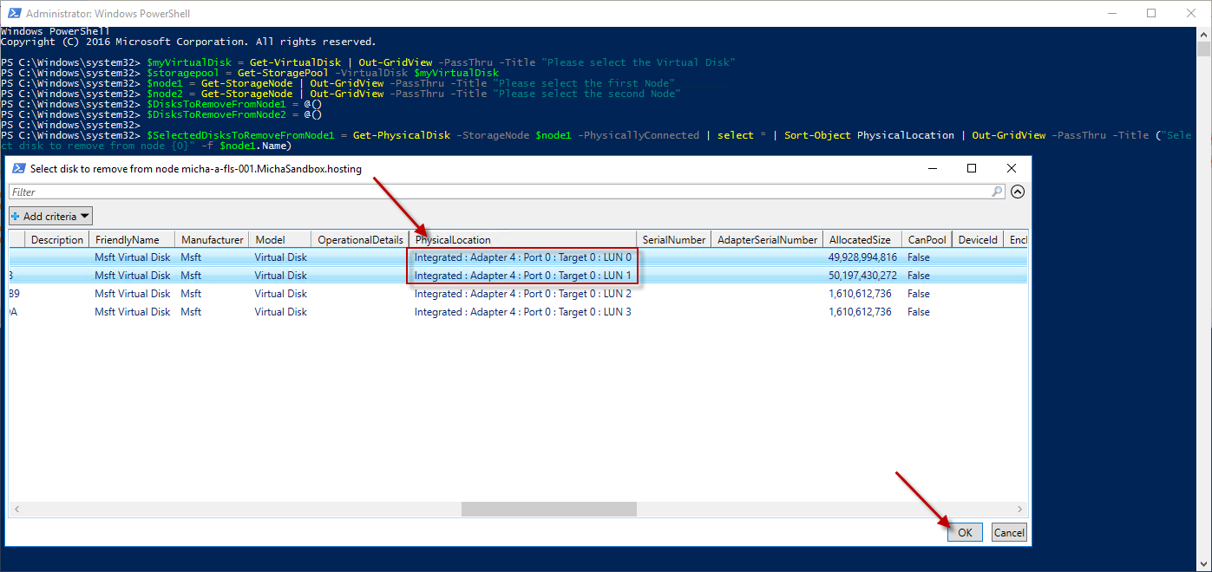Sort by the FriendlyName column header
Image resolution: width=1212 pixels, height=572 pixels.
(132, 240)
